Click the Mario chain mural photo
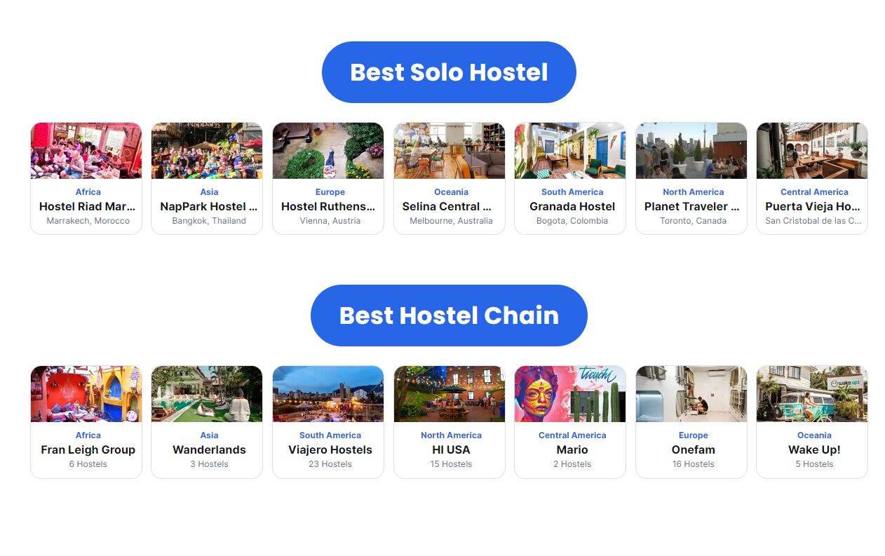 point(569,393)
